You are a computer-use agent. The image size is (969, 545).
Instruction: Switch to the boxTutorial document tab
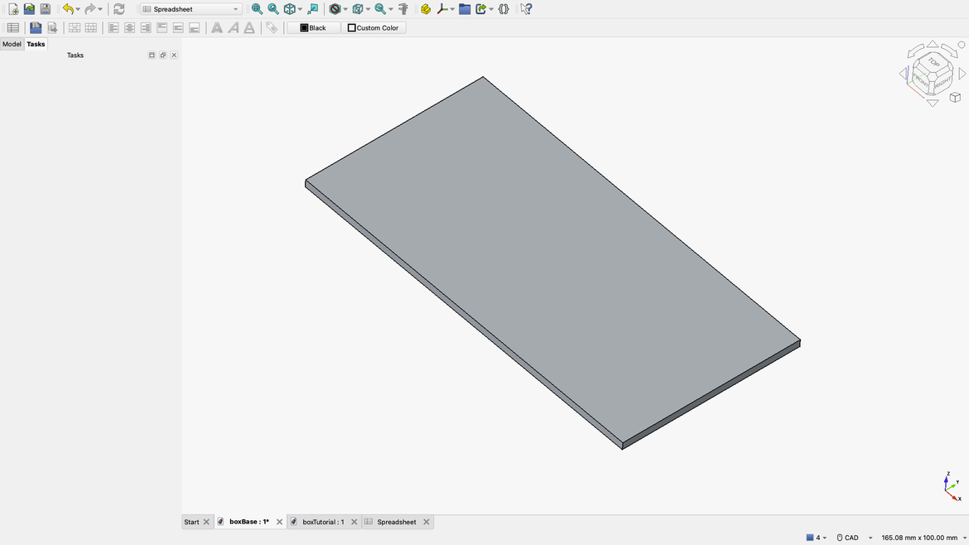pos(323,521)
